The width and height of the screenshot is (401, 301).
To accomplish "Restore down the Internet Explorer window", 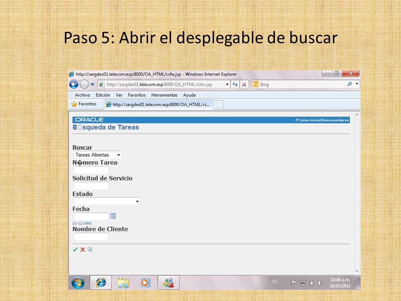I will point(337,74).
